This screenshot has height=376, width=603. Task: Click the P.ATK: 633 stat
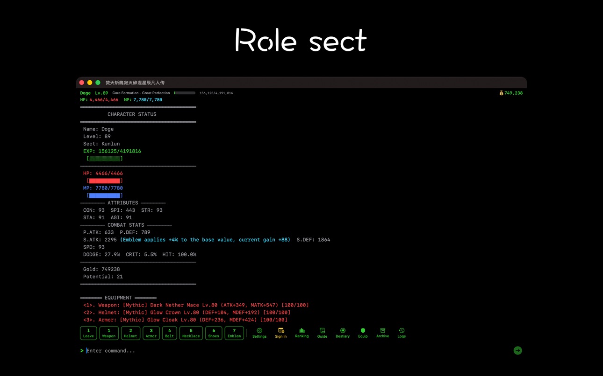pos(99,232)
